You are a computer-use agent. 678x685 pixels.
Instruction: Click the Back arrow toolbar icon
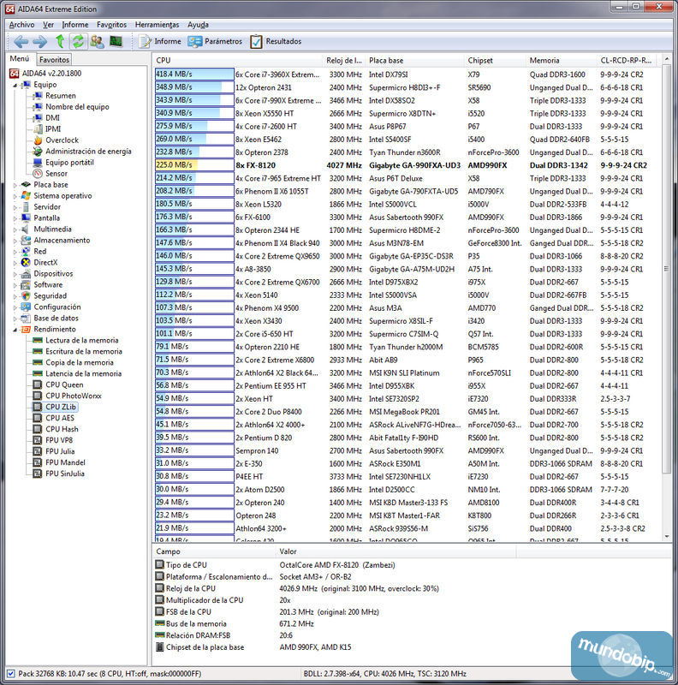(x=21, y=41)
